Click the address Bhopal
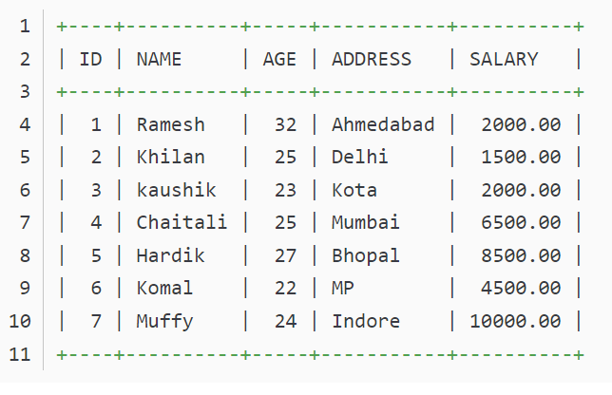This screenshot has width=612, height=395. 366,255
